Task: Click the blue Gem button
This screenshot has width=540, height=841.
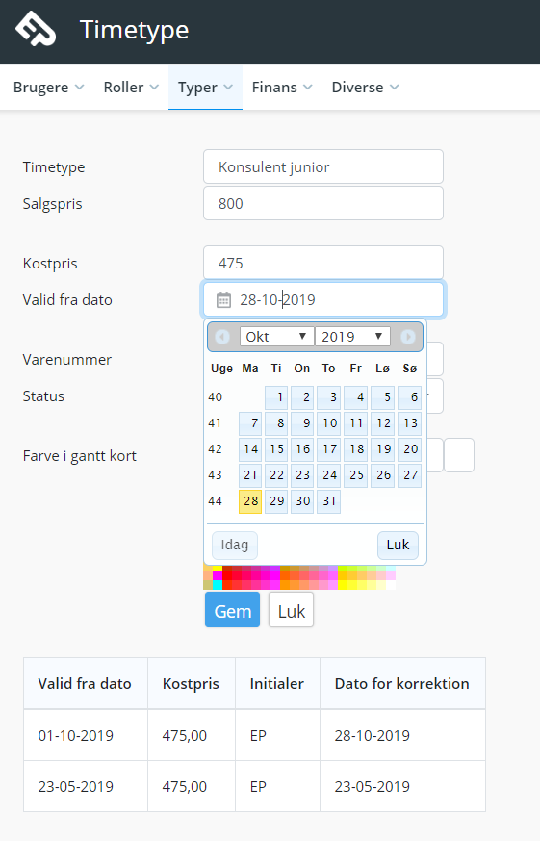Action: point(232,610)
